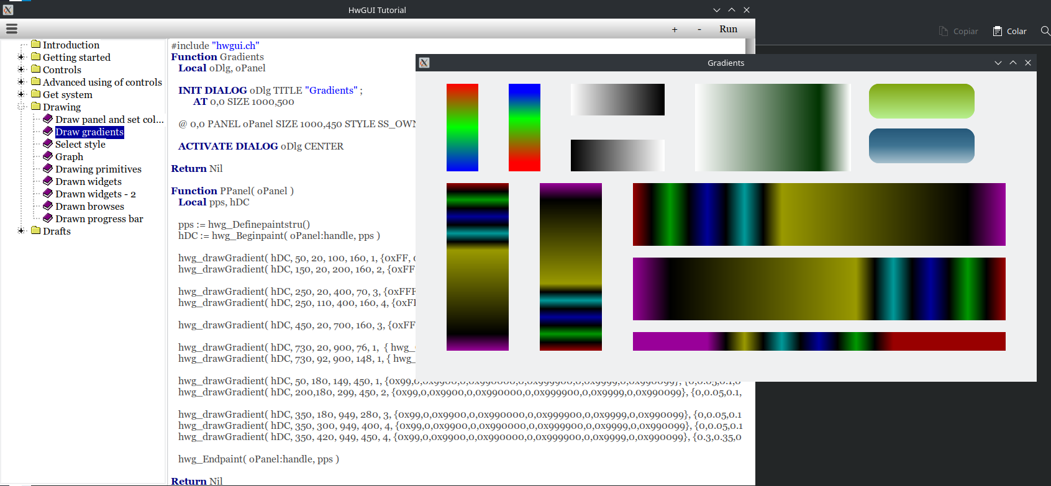
Task: Click the folder icon beside Introduction
Action: coord(36,45)
